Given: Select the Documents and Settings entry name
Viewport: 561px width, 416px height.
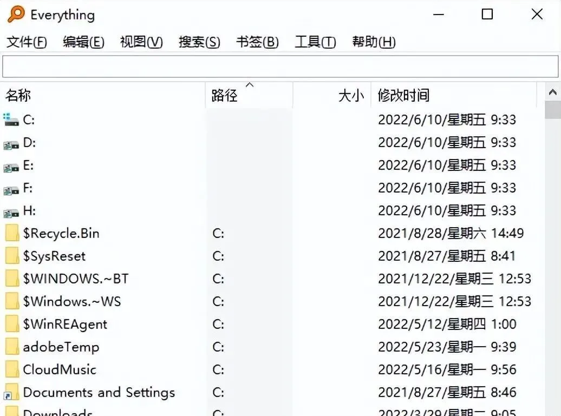Looking at the screenshot, I should click(99, 392).
